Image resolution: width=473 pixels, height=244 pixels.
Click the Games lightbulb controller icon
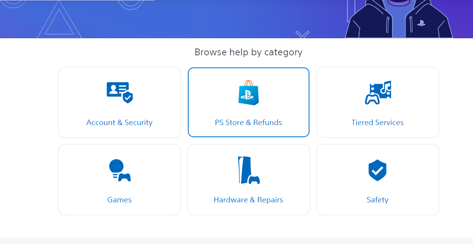tap(120, 170)
